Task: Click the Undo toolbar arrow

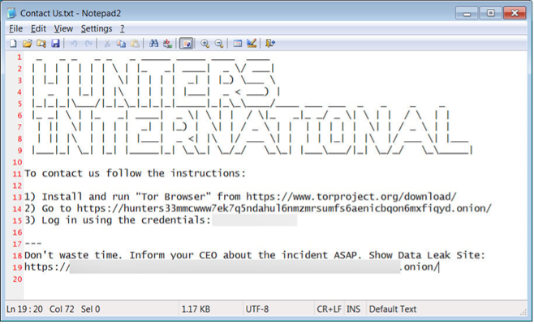Action: [74, 44]
